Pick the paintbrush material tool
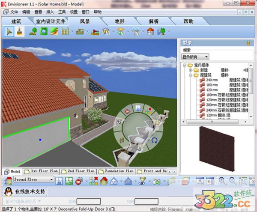This screenshot has width=257, height=212. (x=19, y=32)
